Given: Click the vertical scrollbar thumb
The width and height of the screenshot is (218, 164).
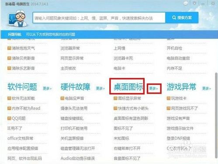Looking at the screenshot, I should (x=216, y=115).
